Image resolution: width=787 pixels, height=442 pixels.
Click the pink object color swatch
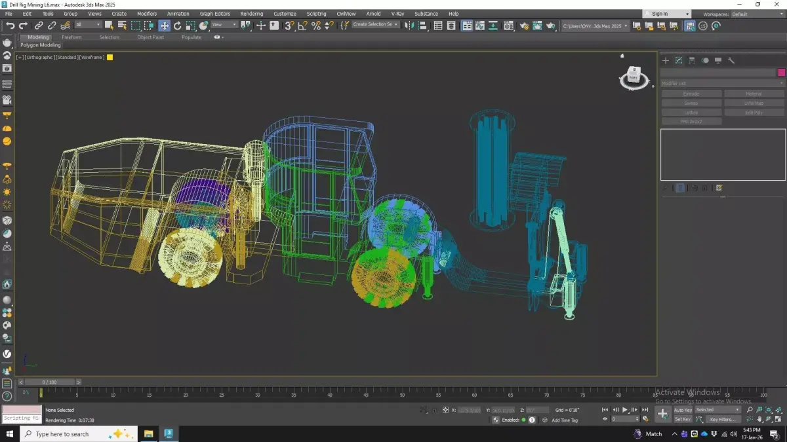click(781, 72)
